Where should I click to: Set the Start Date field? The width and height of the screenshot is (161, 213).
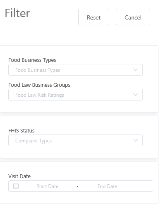coord(48,186)
